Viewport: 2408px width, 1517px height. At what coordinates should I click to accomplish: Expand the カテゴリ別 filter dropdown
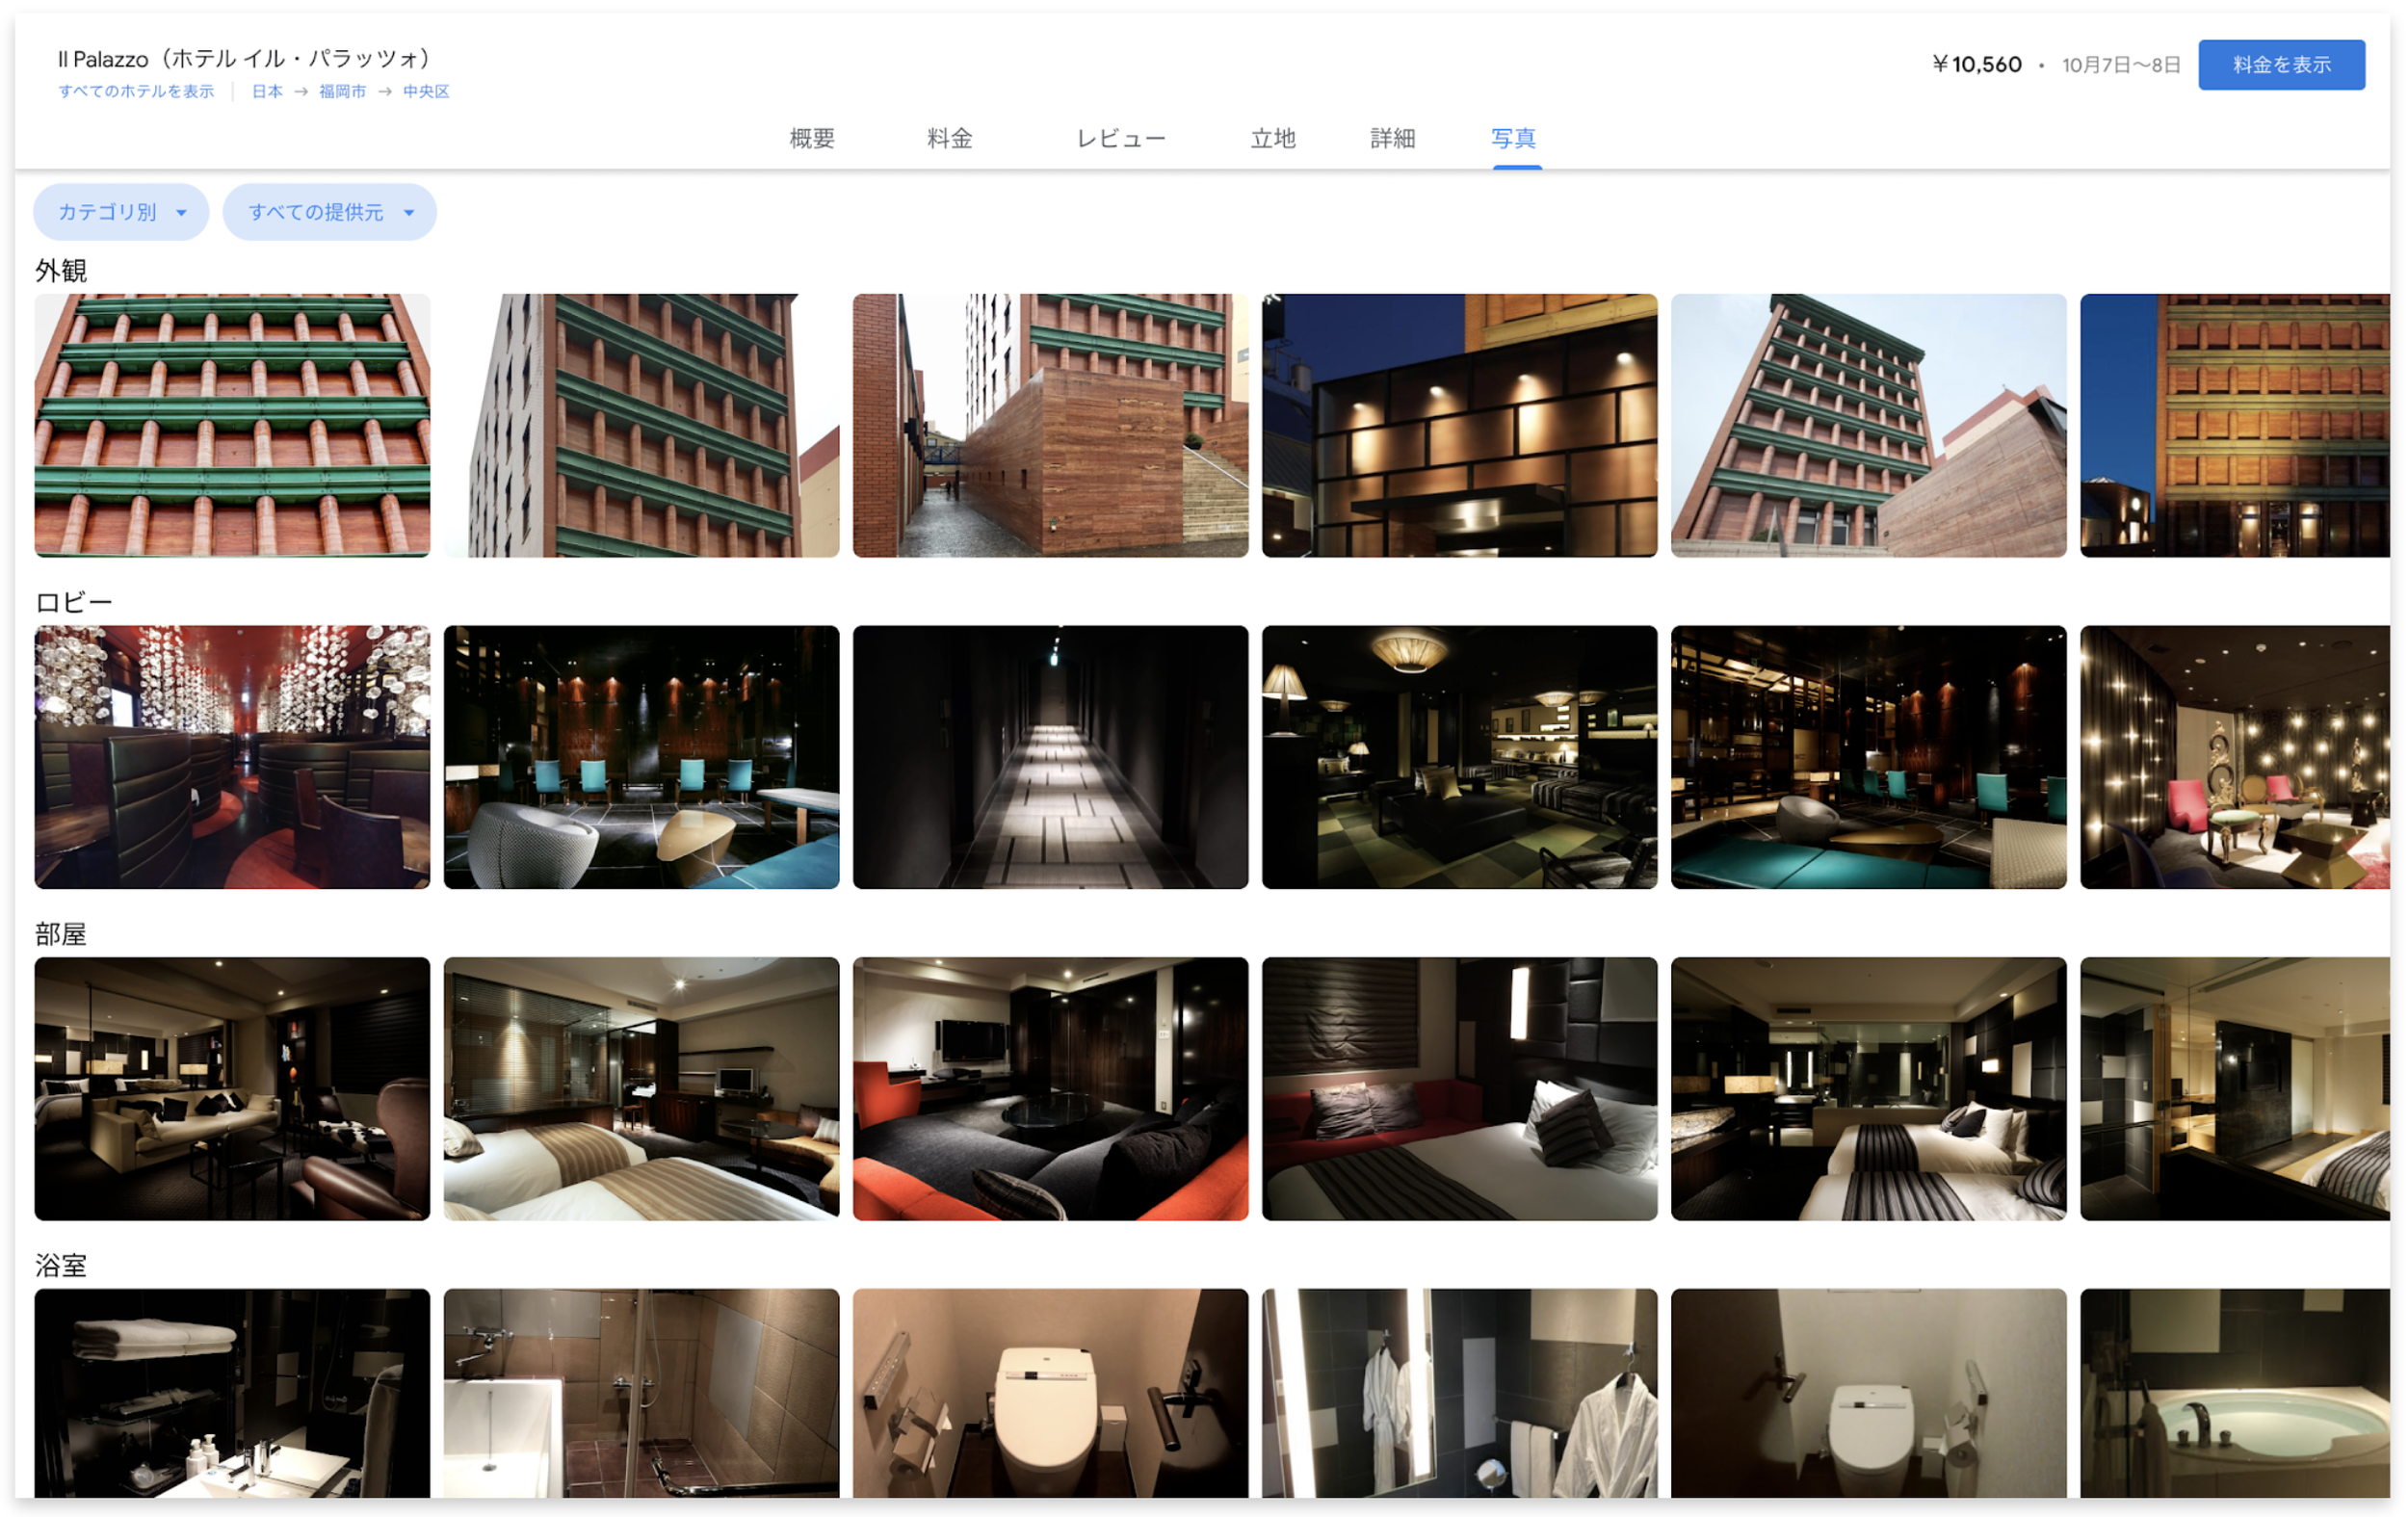point(121,212)
